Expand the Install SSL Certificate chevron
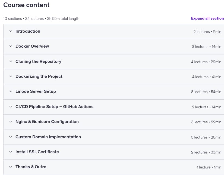The height and width of the screenshot is (175, 224). (11, 152)
